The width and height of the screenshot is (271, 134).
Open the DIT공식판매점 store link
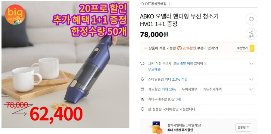[156, 4]
